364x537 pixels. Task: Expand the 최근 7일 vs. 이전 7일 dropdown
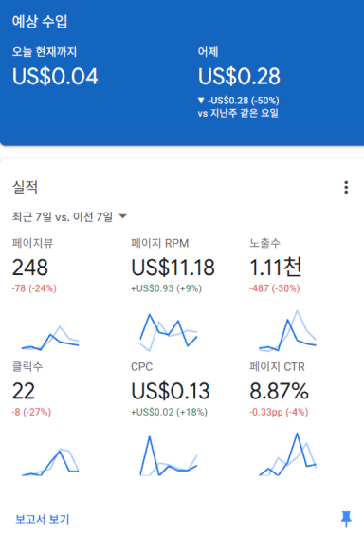(69, 216)
